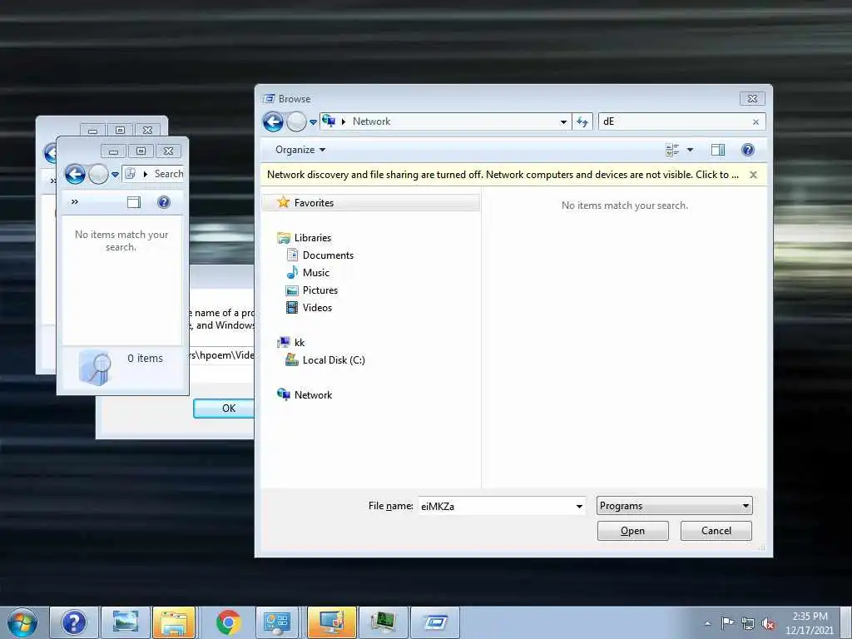Show hidden tray icons arrow
The image size is (852, 639).
(707, 623)
